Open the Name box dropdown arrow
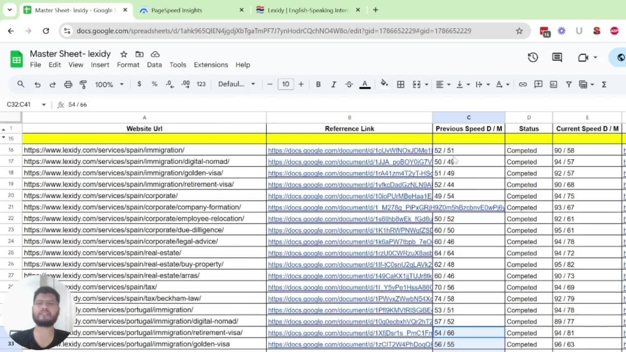Screen dimensions: 626x352 44,104
